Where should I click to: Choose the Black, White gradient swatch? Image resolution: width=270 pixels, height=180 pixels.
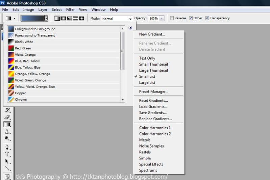tap(11, 42)
